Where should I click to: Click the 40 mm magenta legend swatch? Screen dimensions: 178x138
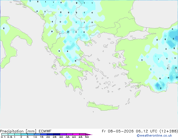point(76,134)
